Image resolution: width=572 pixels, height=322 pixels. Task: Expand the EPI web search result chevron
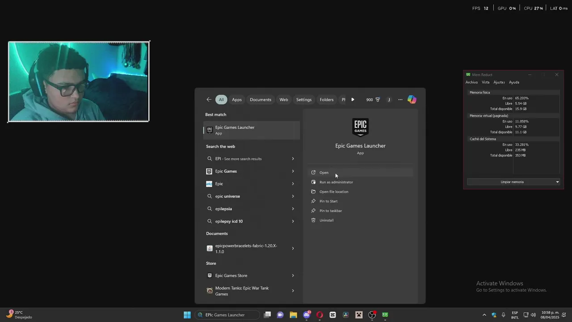pyautogui.click(x=293, y=159)
